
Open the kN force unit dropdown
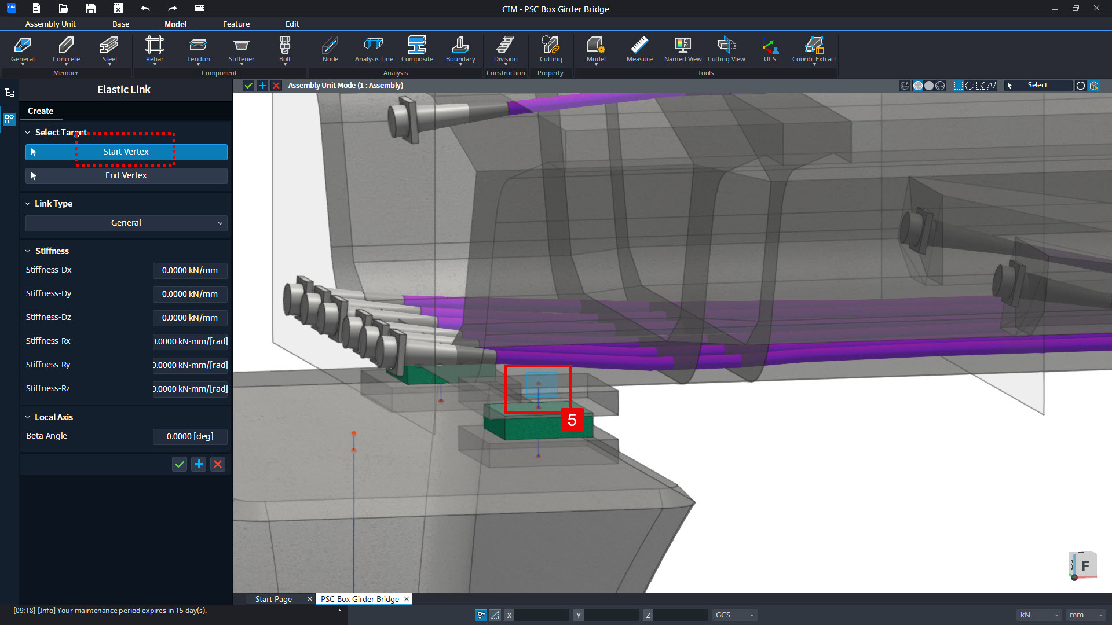pos(1039,615)
